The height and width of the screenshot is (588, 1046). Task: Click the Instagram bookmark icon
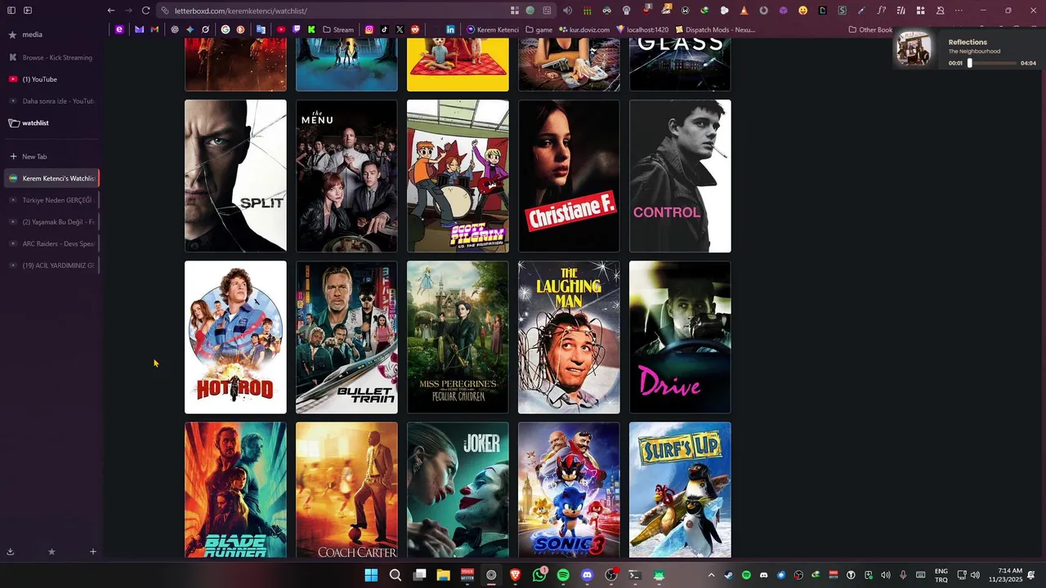tap(369, 29)
